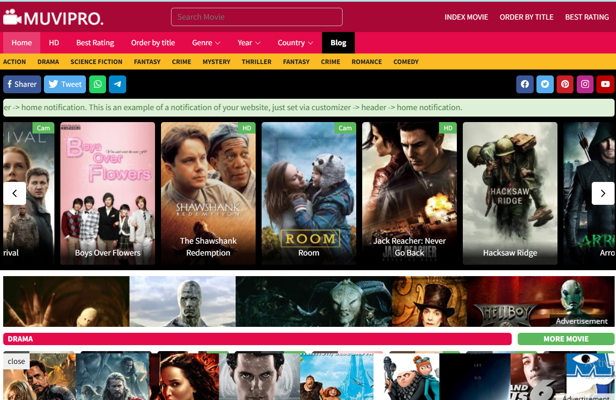Expand the Year dropdown menu
616x400 pixels.
click(x=249, y=43)
